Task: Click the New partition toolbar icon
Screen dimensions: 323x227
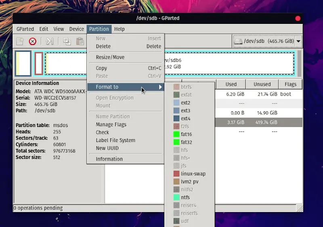Action: (x=20, y=41)
